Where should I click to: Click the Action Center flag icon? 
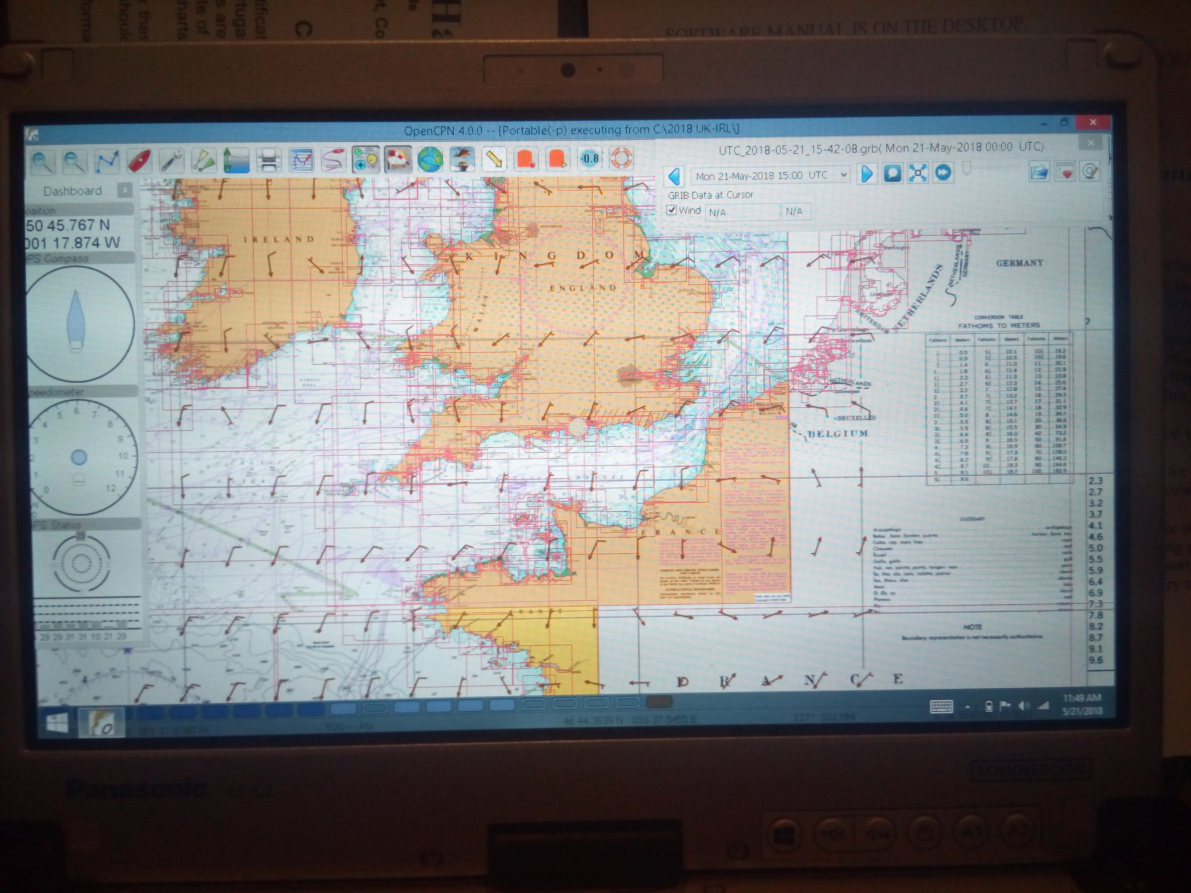point(1005,706)
